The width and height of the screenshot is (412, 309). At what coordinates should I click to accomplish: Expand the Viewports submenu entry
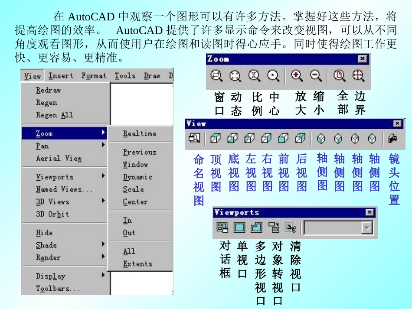coord(64,177)
